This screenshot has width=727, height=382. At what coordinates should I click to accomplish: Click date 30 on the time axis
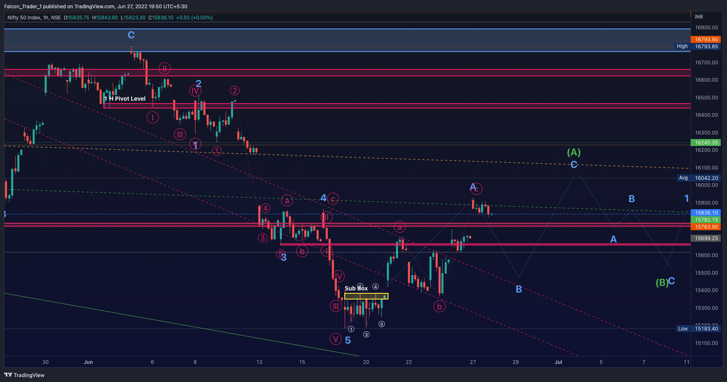pyautogui.click(x=45, y=362)
